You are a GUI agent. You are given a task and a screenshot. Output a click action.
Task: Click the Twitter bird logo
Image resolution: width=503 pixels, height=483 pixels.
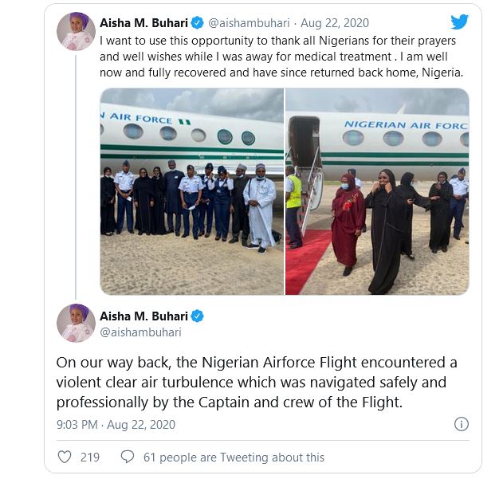(x=459, y=22)
